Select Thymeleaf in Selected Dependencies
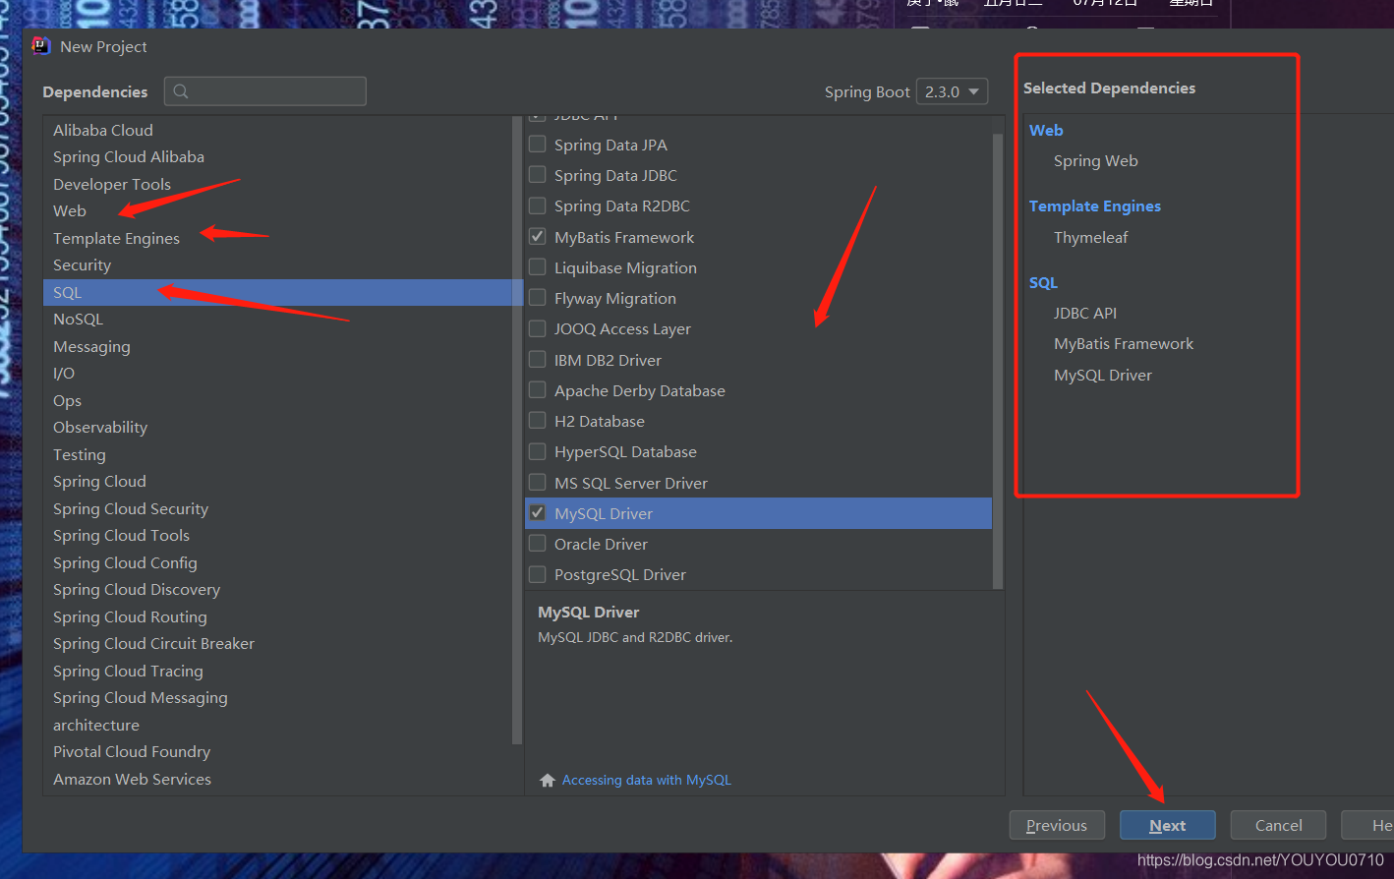The image size is (1394, 879). coord(1090,238)
